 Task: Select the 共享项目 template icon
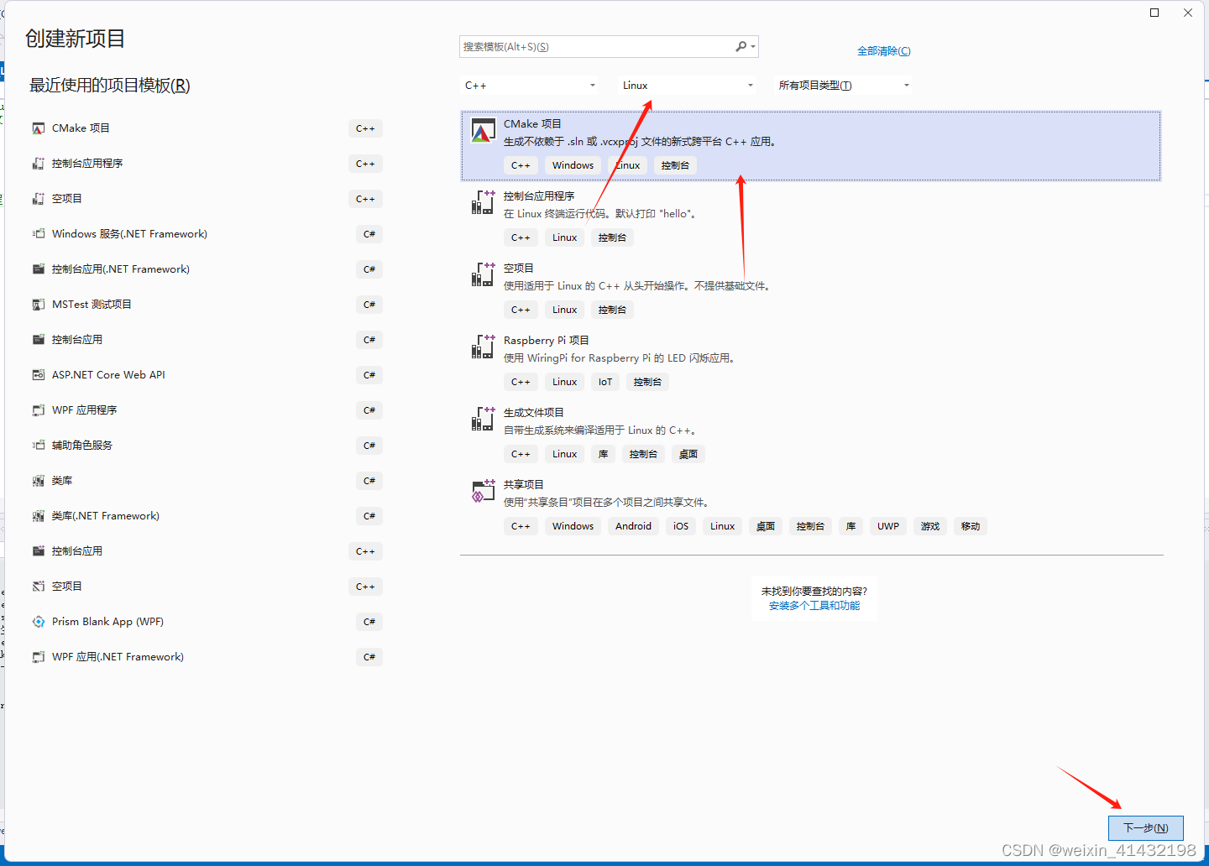483,492
